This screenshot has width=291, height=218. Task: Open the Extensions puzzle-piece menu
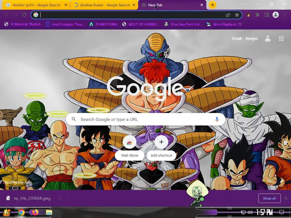(x=257, y=15)
